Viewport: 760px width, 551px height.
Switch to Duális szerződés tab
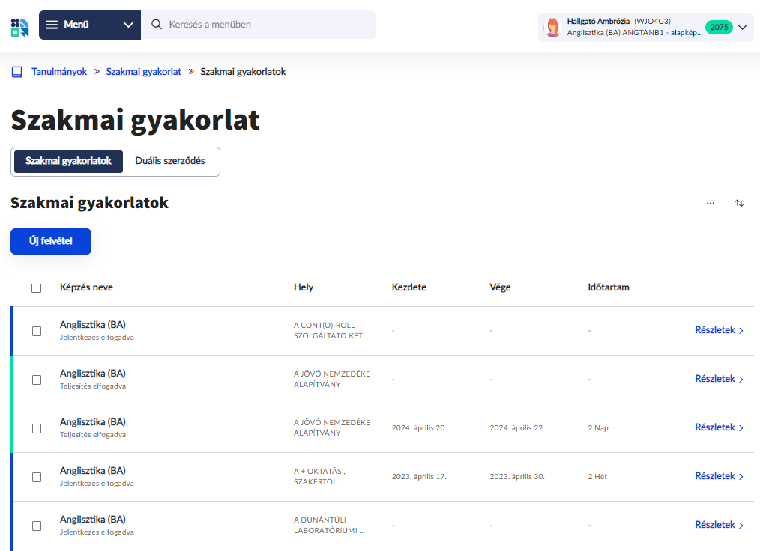pos(170,161)
